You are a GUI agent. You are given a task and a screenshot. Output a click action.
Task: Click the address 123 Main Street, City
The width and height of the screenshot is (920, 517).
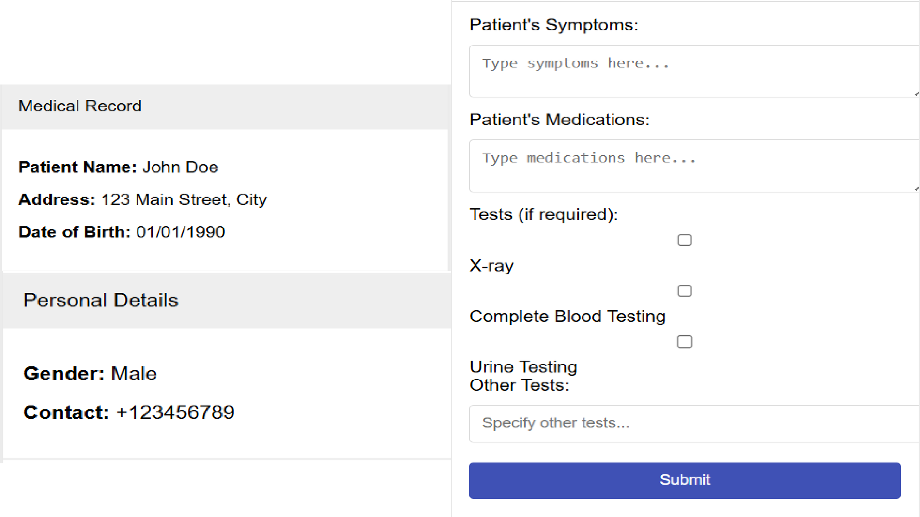(184, 200)
